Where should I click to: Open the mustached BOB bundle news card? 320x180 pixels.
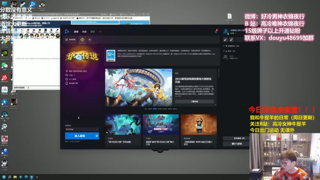tap(198, 130)
